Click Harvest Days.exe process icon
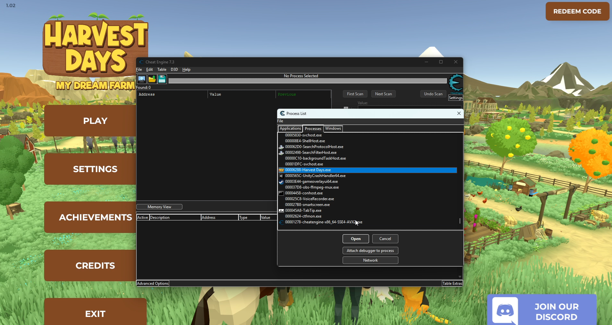 click(x=281, y=170)
